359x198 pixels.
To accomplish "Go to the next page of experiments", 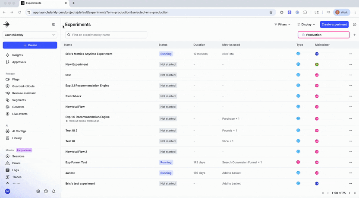I will [350, 193].
